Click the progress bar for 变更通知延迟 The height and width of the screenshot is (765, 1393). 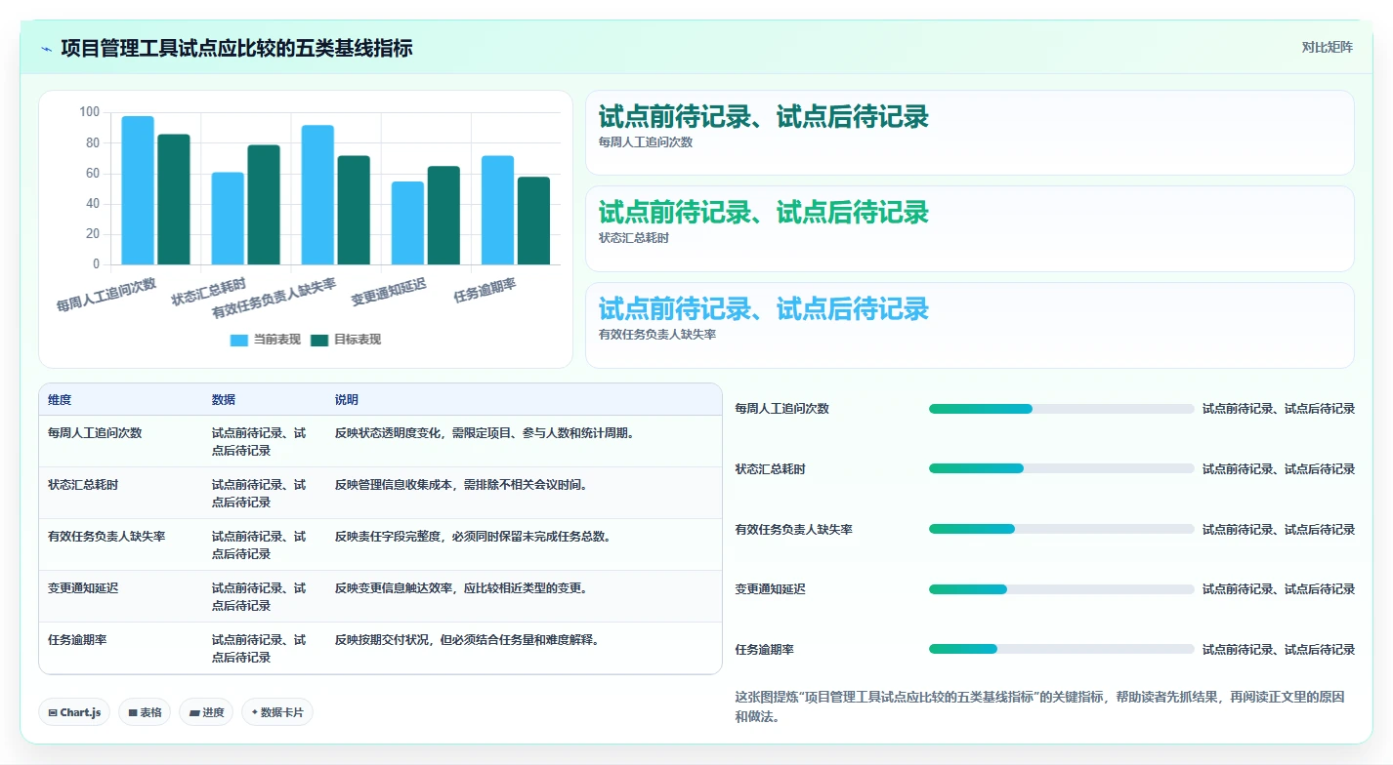pos(1061,589)
